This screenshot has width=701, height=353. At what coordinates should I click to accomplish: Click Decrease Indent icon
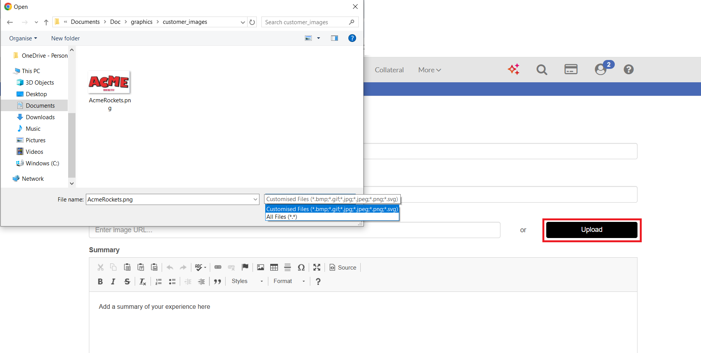188,281
